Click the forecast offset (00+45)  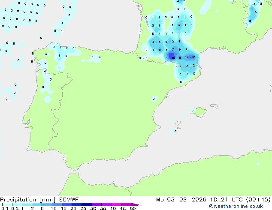258,200
